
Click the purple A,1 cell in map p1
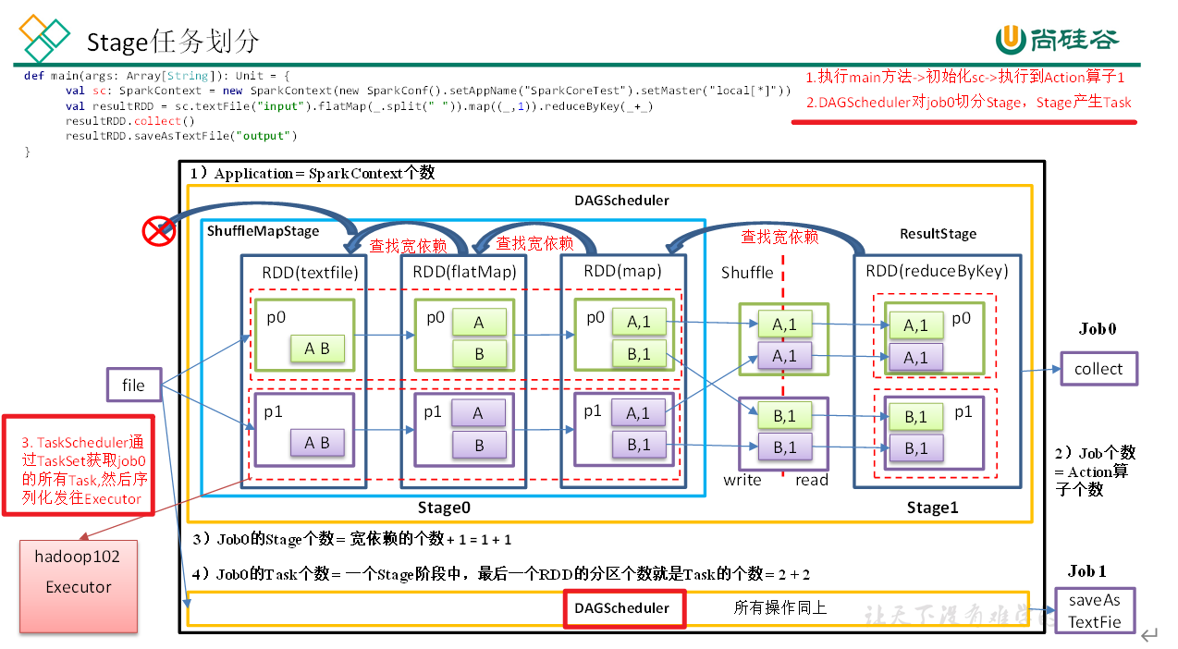click(639, 413)
